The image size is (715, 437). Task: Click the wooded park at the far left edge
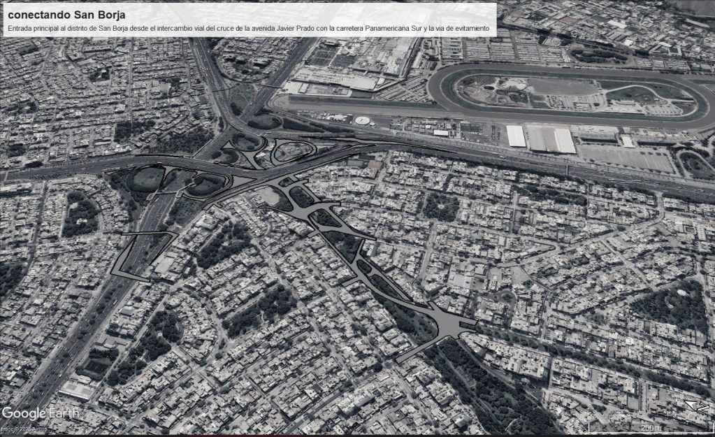coord(80,215)
